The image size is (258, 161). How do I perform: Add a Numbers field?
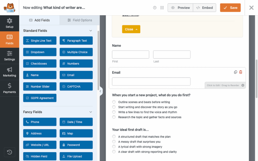(76, 64)
